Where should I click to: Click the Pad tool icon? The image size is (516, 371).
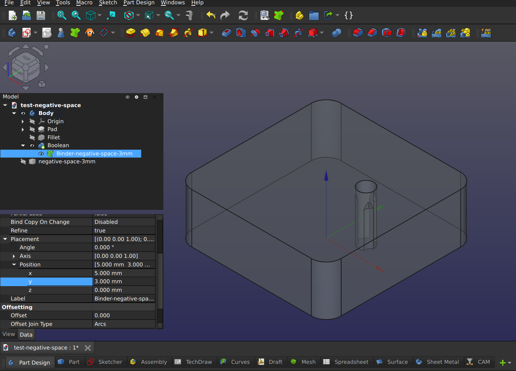tap(131, 33)
